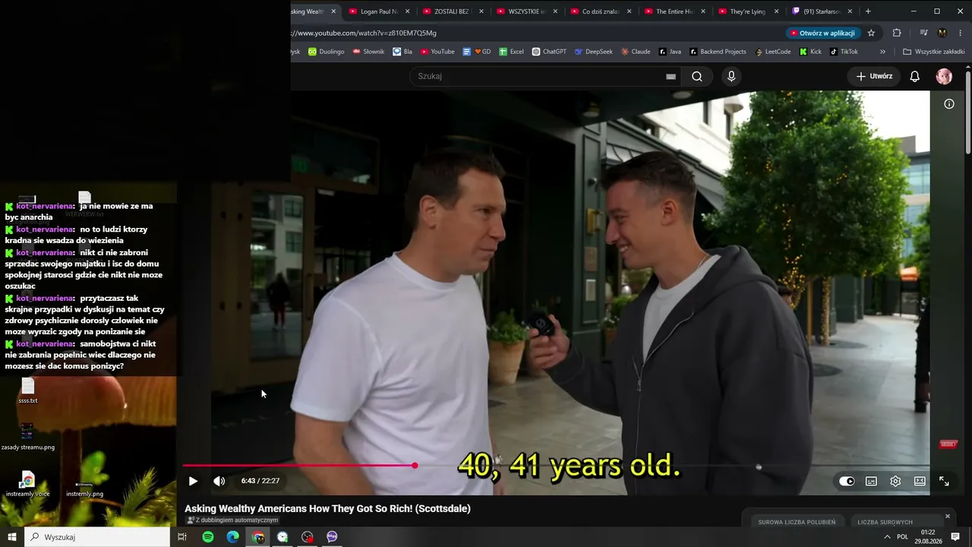Open the Chrome profile icon
This screenshot has height=547, width=972.
[x=942, y=33]
